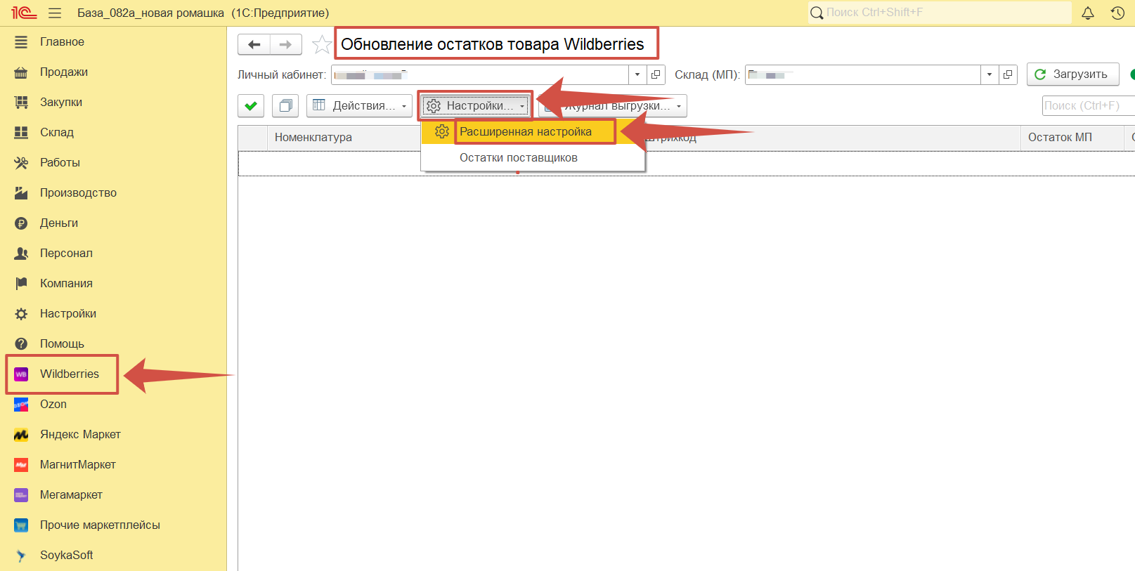The height and width of the screenshot is (571, 1135).
Task: Toggle the Настройки dropdown button
Action: [x=476, y=106]
